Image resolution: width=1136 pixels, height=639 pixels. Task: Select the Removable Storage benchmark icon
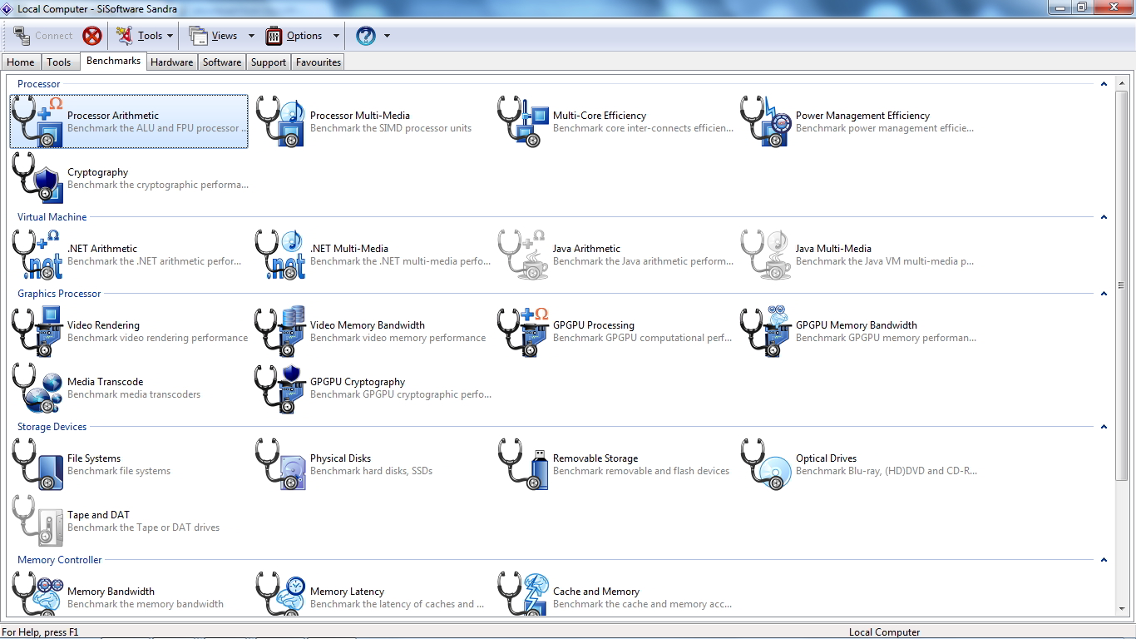523,464
